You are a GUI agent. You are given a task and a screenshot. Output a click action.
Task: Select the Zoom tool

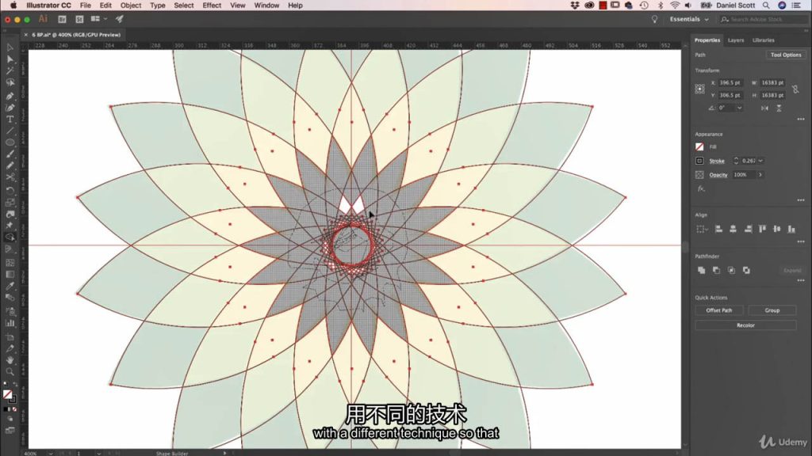10,372
